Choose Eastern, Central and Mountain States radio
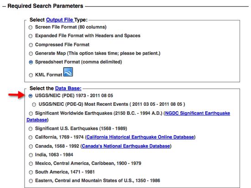Image resolution: width=251 pixels, height=188 pixels. coord(31,181)
